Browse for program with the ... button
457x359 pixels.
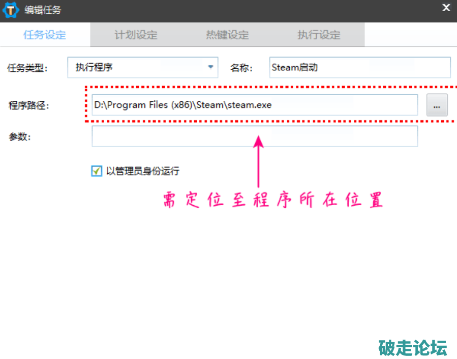pos(437,105)
